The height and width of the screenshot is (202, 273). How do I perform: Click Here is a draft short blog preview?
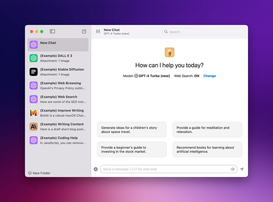(63, 129)
